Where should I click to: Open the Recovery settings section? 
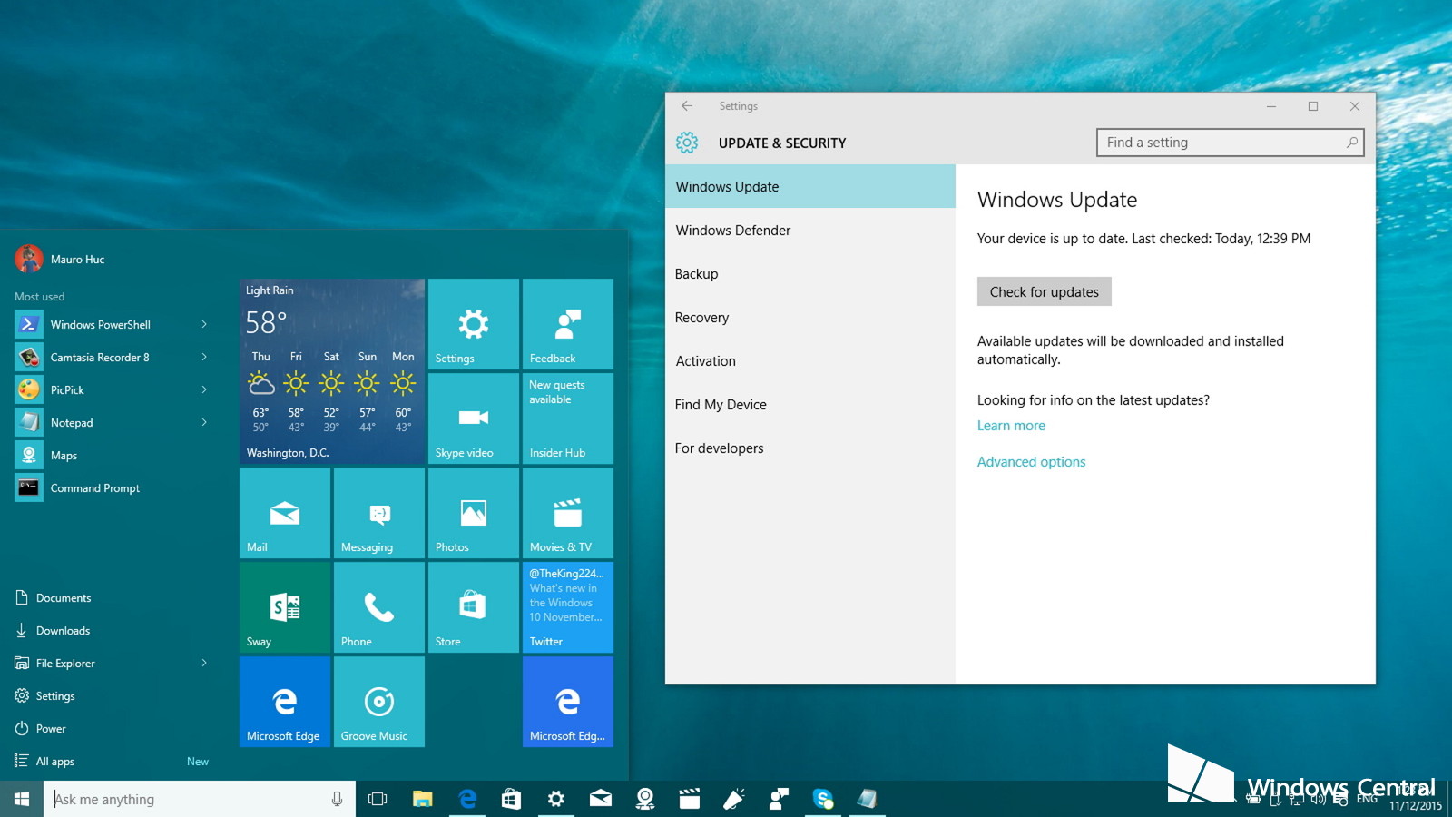coord(810,317)
